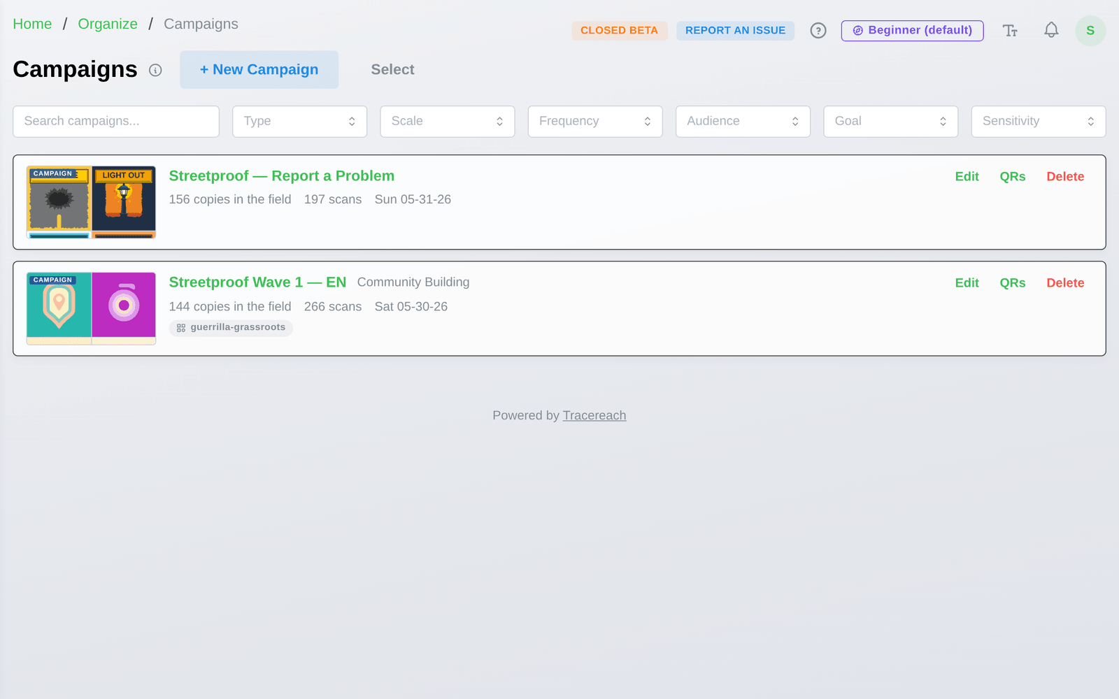Go to Home breadcrumb link

tap(32, 24)
